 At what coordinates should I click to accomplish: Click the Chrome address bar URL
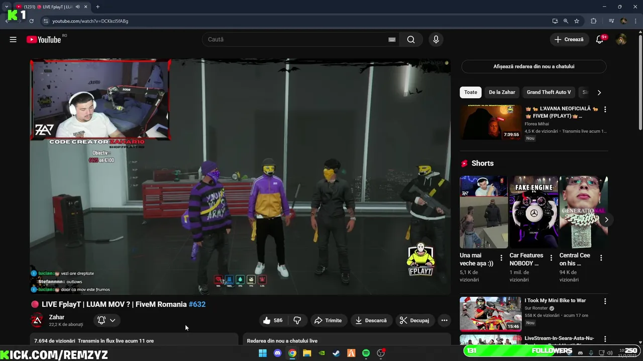(90, 21)
